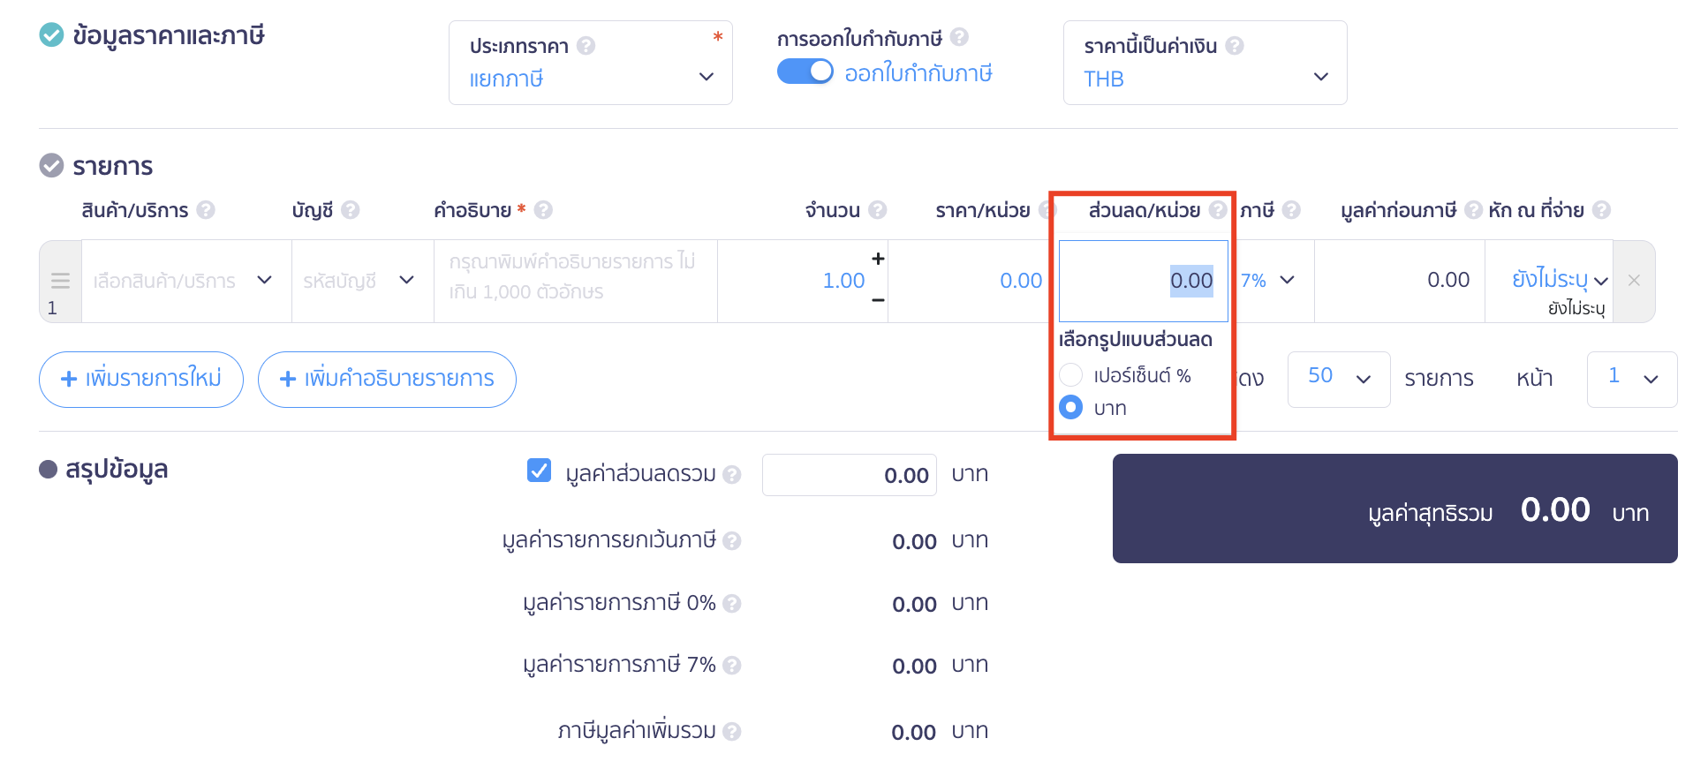This screenshot has height=761, width=1708.
Task: Expand the 7% tax dropdown
Action: tap(1268, 281)
